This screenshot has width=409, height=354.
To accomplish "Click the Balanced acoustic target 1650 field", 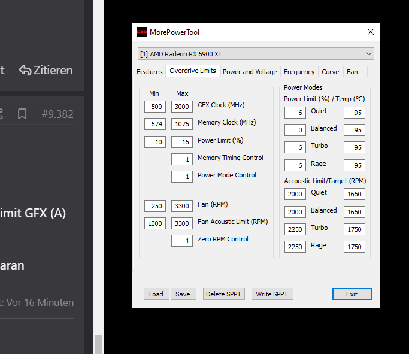I will [355, 212].
